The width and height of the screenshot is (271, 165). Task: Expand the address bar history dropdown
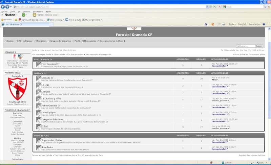point(207,7)
